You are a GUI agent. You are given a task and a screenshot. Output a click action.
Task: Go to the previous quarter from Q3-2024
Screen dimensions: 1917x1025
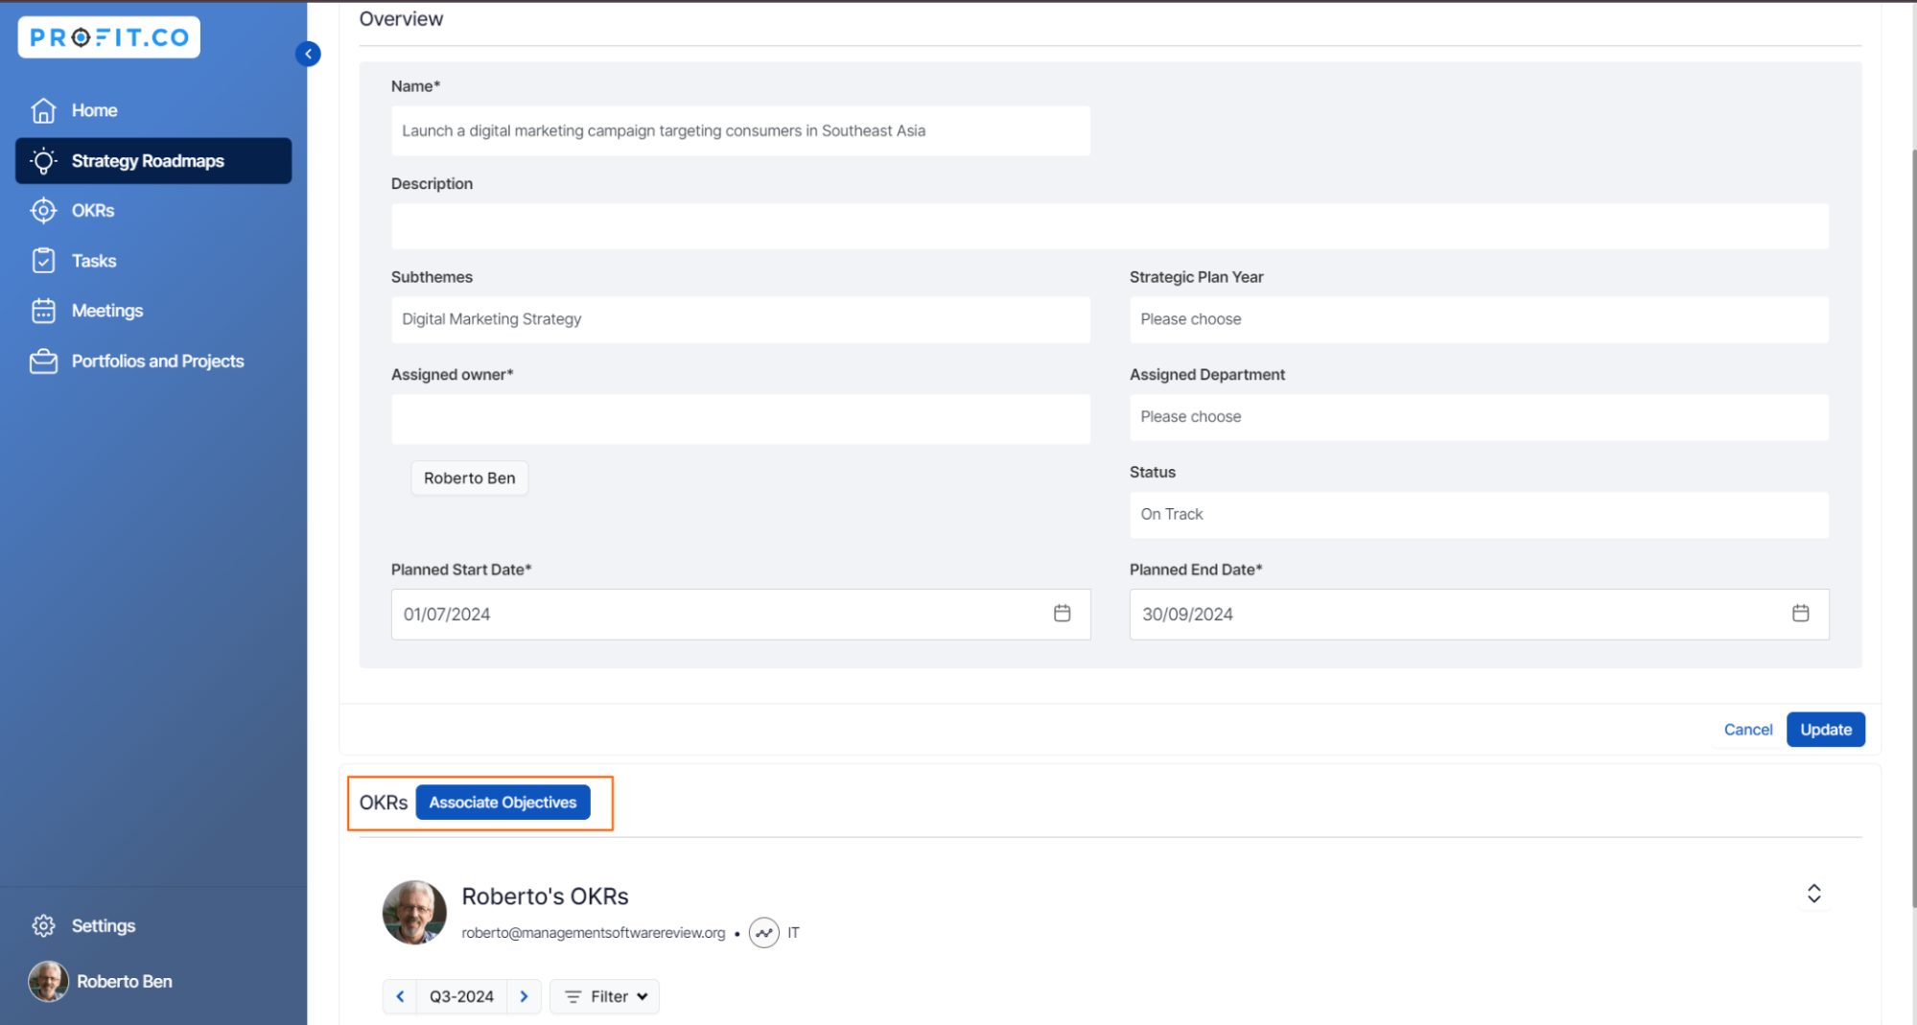[400, 996]
